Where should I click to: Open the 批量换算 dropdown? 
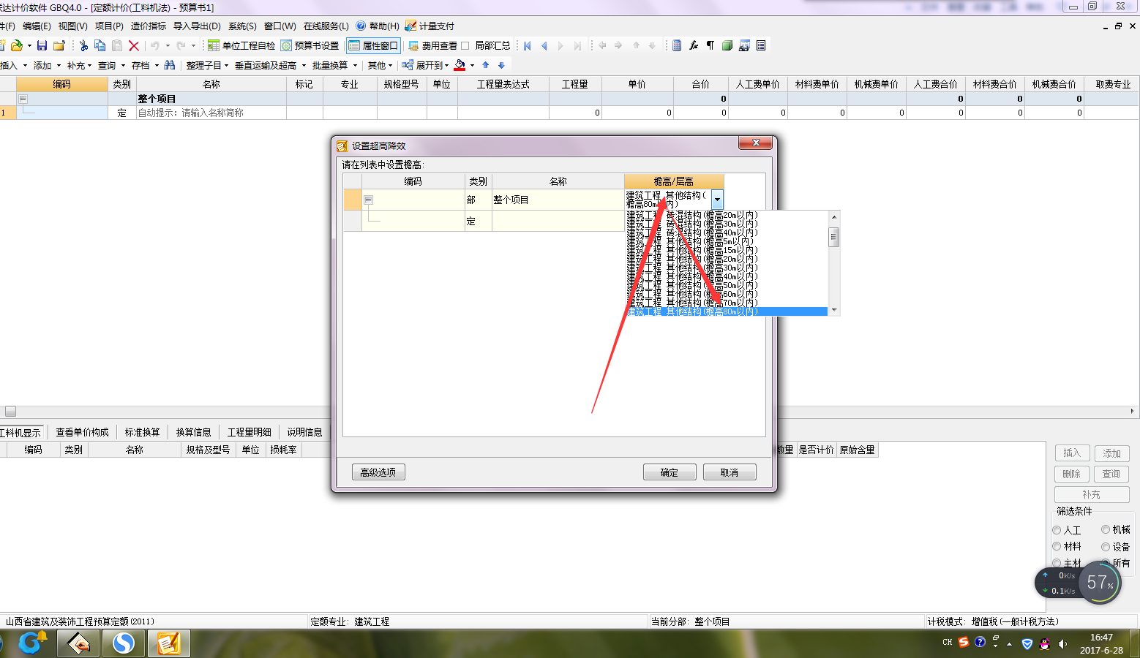pos(334,65)
